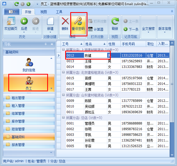
Task: Open 我的信息 in navigation panel
Action: pyautogui.click(x=29, y=64)
